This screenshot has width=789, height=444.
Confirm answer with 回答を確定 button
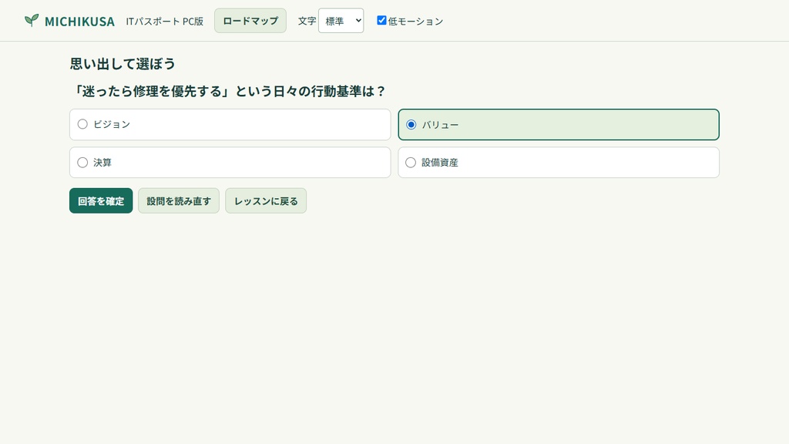coord(101,201)
